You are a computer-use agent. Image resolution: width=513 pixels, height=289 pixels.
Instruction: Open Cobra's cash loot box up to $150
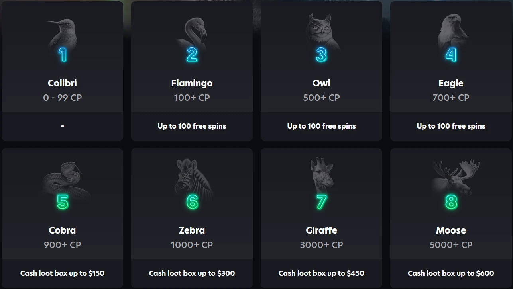[x=63, y=273]
